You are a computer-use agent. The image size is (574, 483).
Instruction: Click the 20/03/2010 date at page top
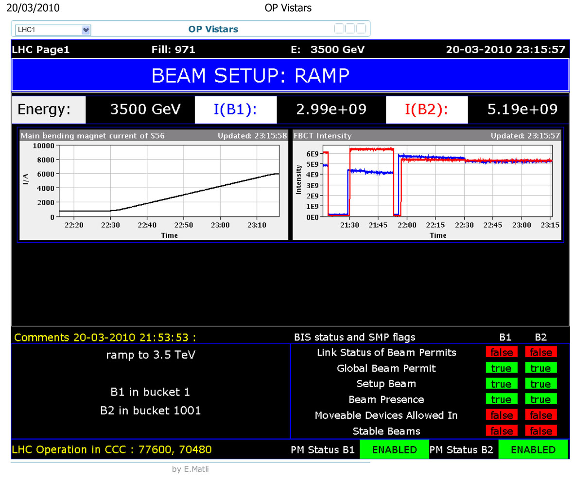tap(33, 8)
